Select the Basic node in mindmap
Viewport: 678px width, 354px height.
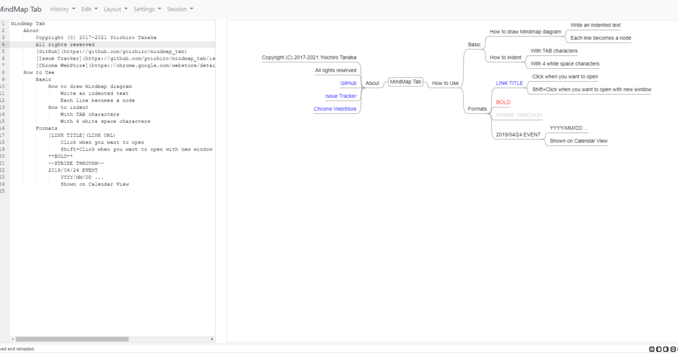tap(475, 44)
